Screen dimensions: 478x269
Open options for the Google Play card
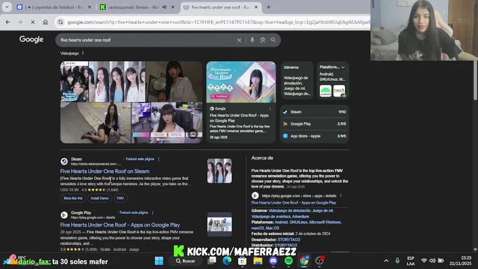point(270,109)
